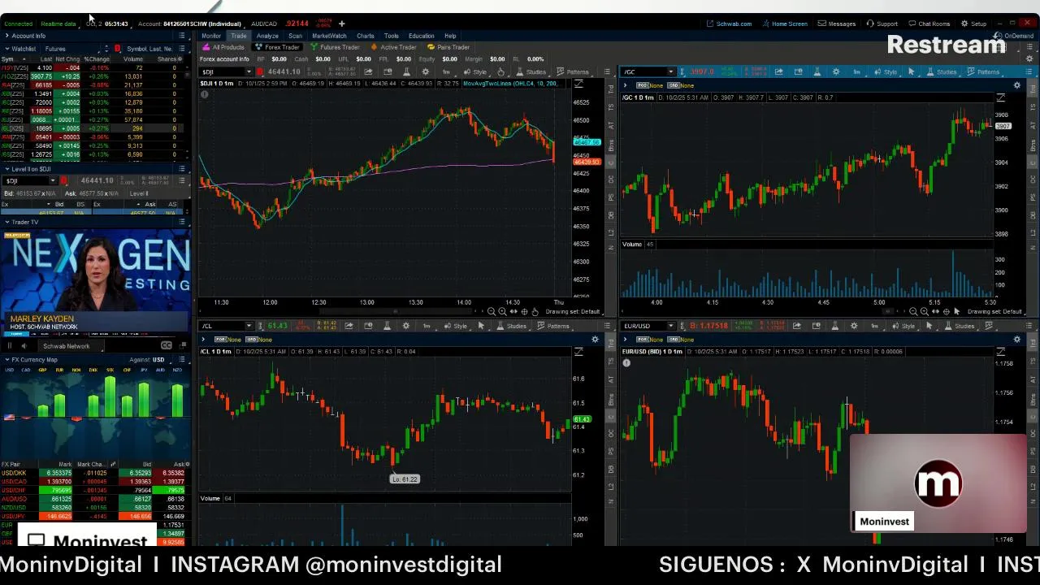Select the pointer tool on /GC chart
The height and width of the screenshot is (585, 1040).
click(911, 71)
